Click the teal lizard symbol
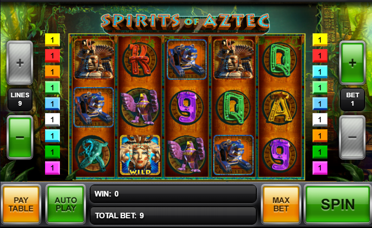This screenshot has width=372, height=228. point(93,154)
